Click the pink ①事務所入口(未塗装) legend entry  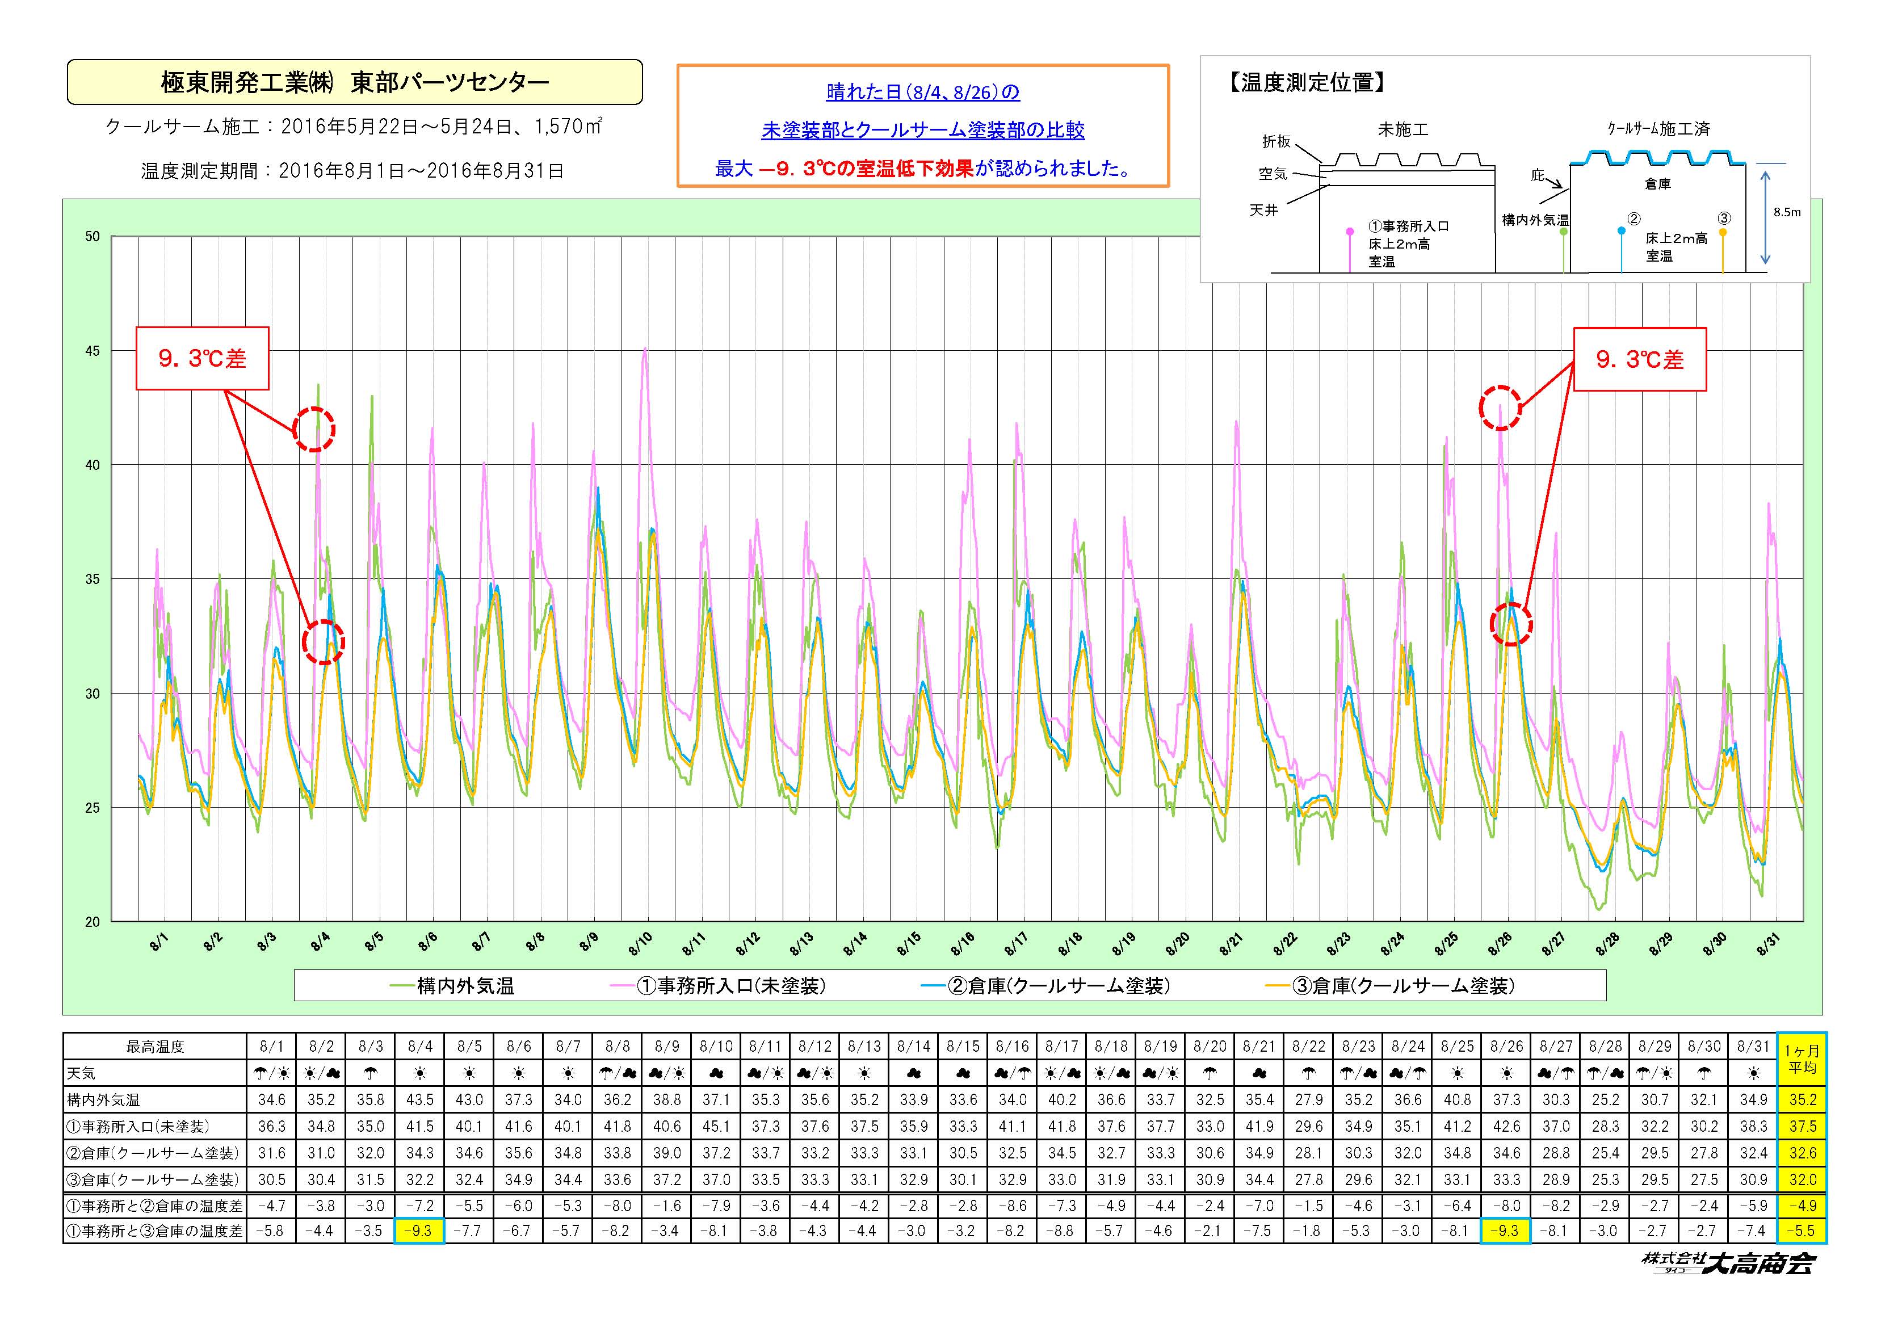(719, 986)
